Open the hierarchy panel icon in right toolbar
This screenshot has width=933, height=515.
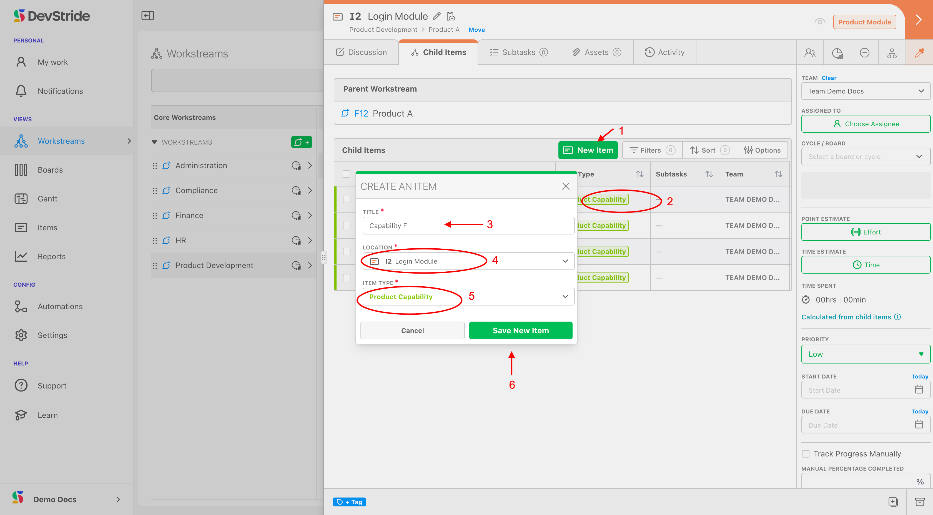tap(892, 53)
